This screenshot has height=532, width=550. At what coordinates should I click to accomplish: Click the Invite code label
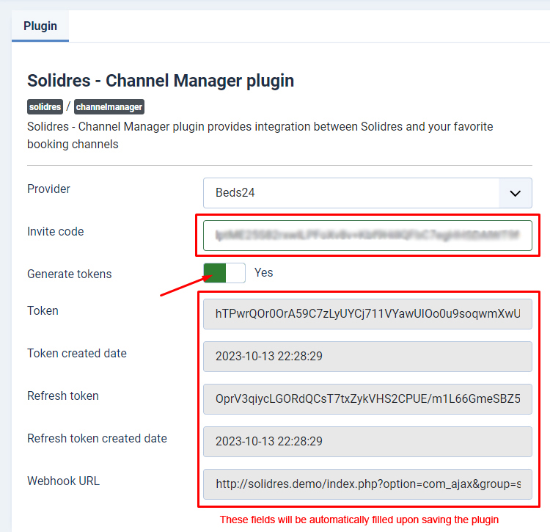pyautogui.click(x=56, y=232)
